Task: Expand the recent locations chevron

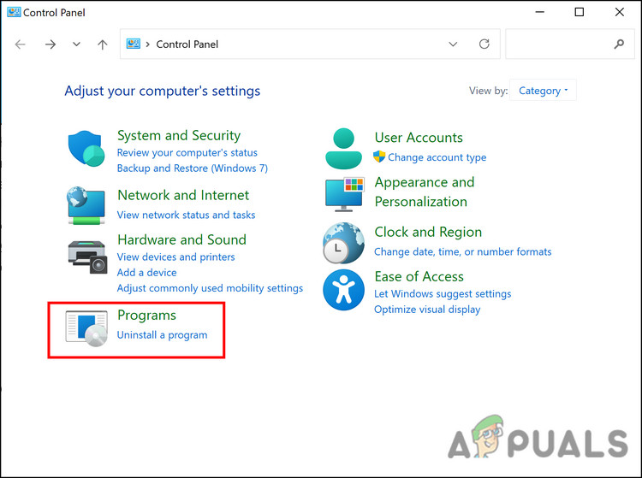Action: pyautogui.click(x=76, y=44)
